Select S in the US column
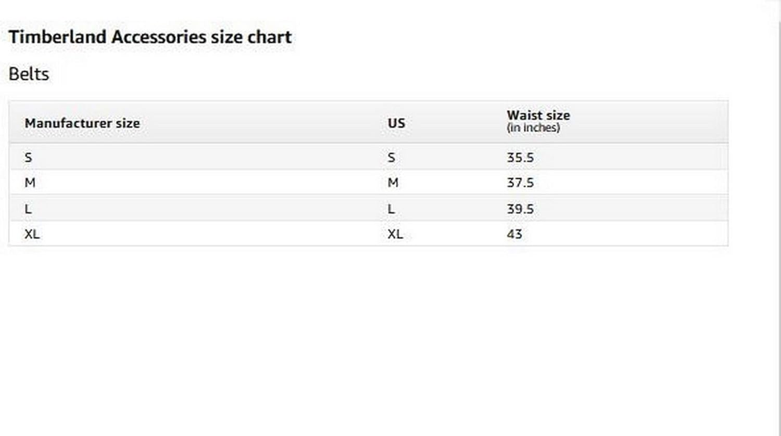The height and width of the screenshot is (436, 781). coord(392,158)
